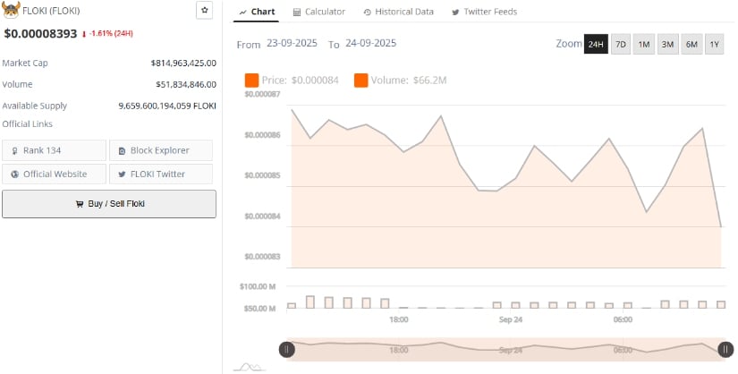Image resolution: width=738 pixels, height=374 pixels.
Task: Open the Chart tab
Action: (257, 12)
